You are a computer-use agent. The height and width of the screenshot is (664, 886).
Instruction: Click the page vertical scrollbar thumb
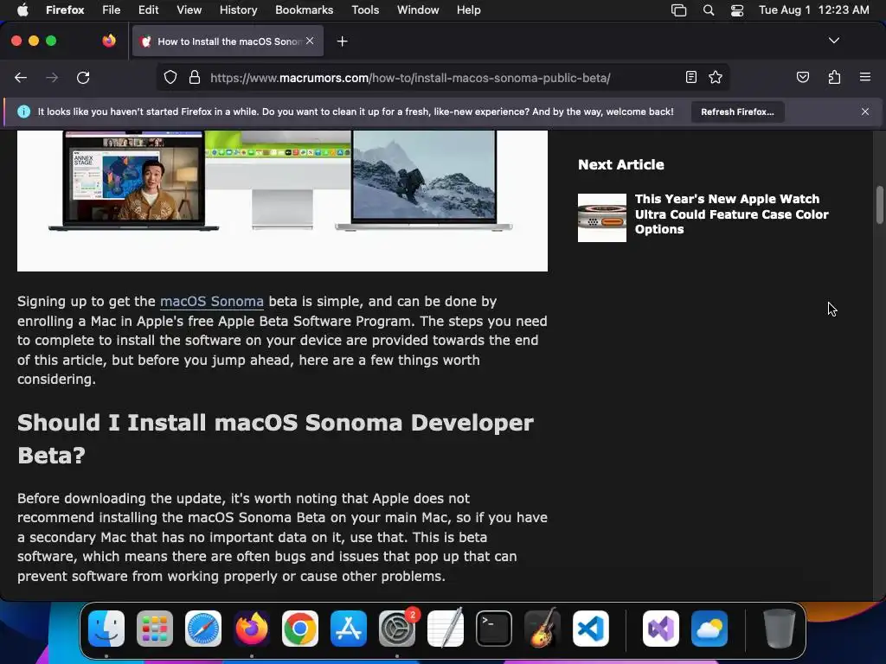pyautogui.click(x=879, y=204)
